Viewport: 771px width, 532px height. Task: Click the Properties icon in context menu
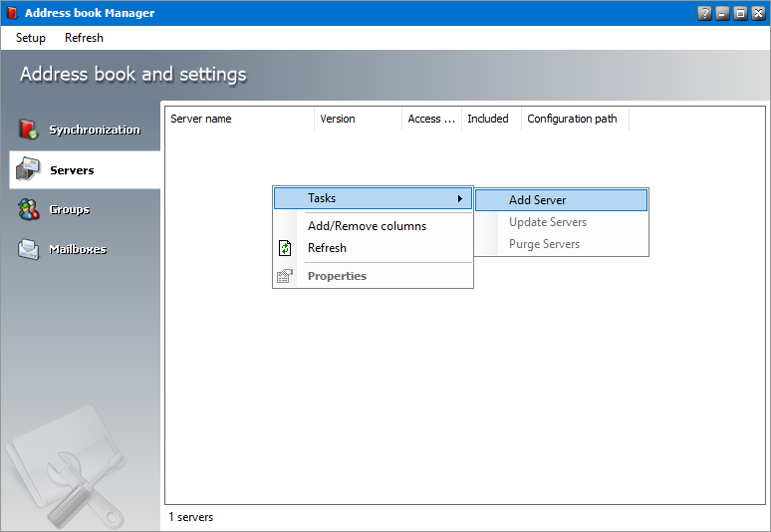coord(285,276)
